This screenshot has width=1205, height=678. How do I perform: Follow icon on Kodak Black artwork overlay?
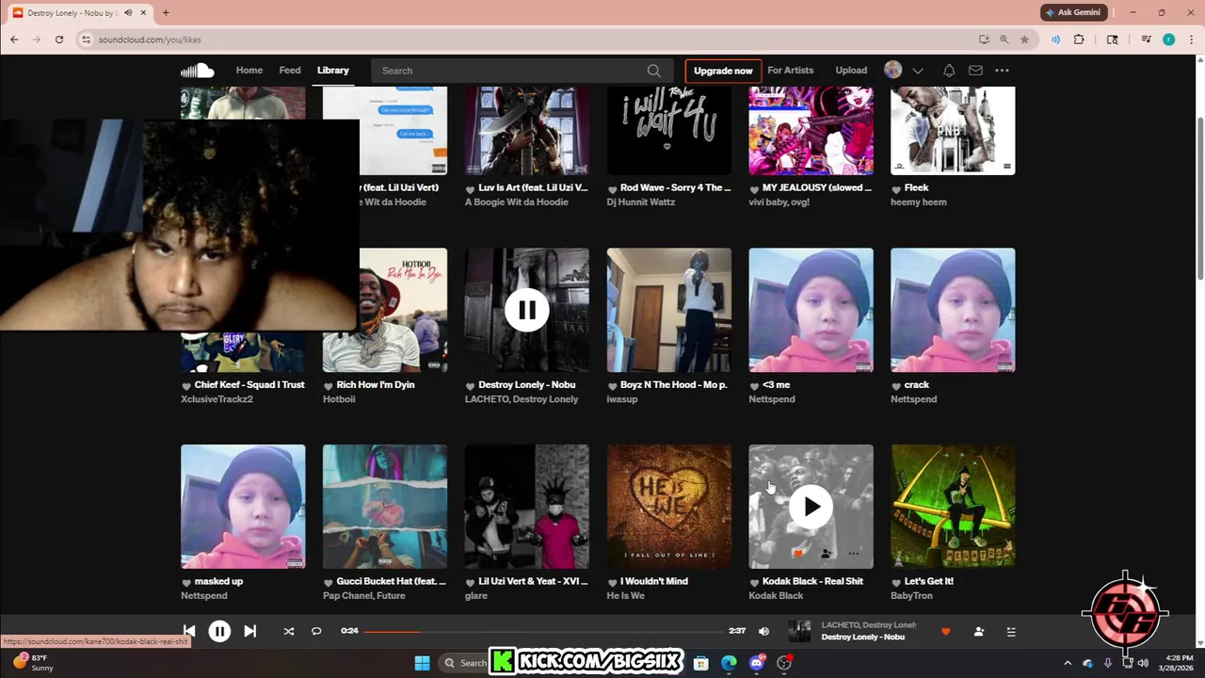tap(826, 554)
